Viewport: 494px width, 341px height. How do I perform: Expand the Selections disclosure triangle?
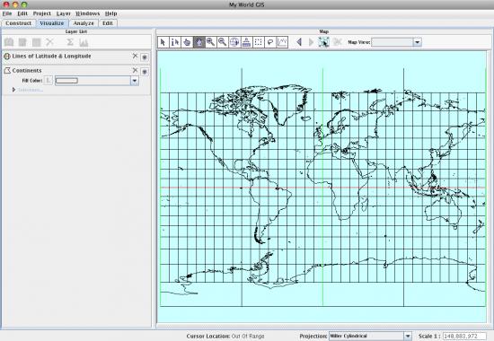[x=13, y=90]
